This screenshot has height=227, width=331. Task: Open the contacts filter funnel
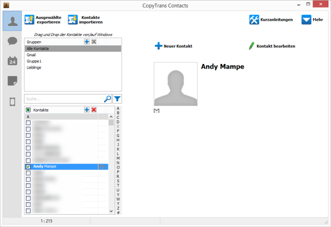point(117,99)
